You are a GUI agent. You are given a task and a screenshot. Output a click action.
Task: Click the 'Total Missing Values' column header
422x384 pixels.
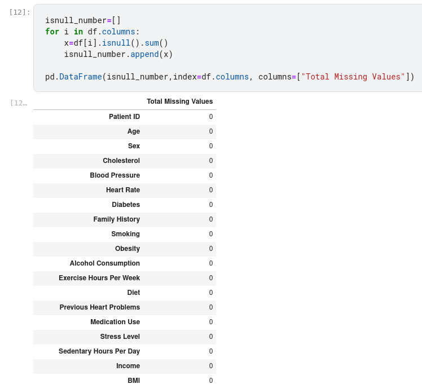179,101
